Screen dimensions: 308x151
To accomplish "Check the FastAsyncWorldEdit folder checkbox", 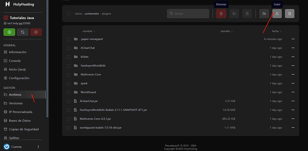I will click(69, 66).
